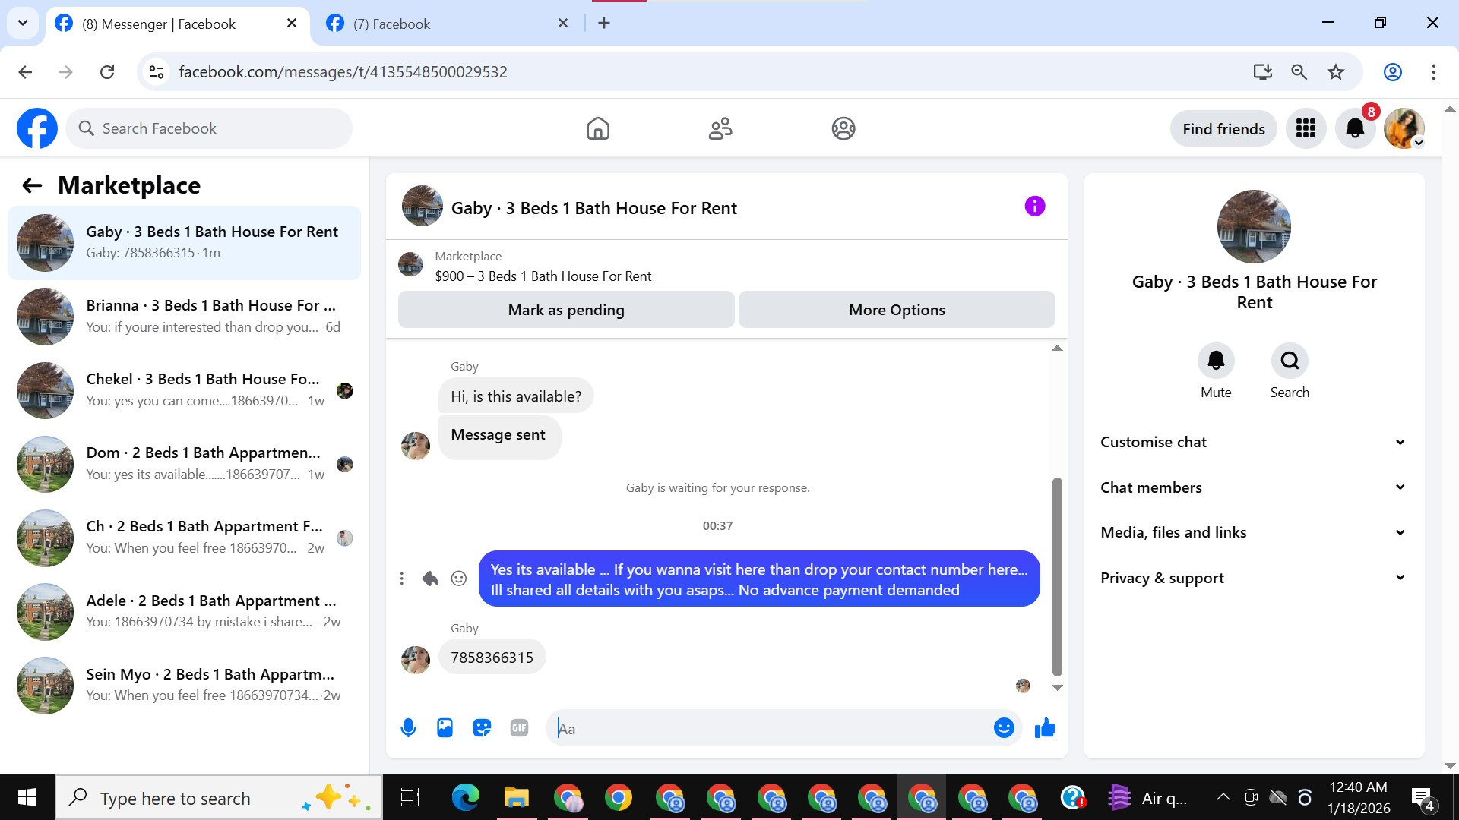Click the chat scrollbar thumb
1459x820 pixels.
(1057, 577)
